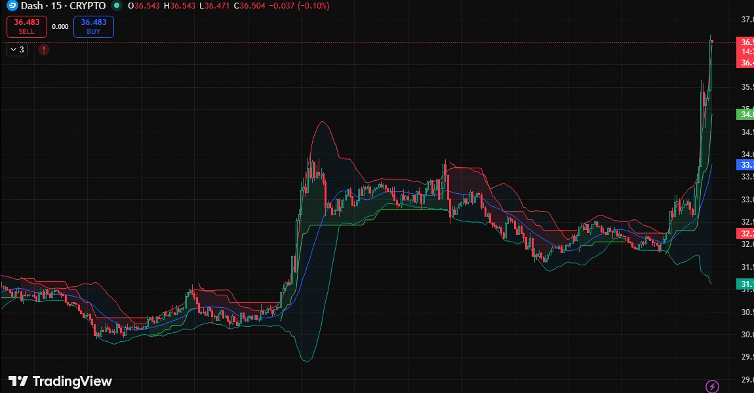
Task: Click the CRYPTO exchange label in header
Action: [x=88, y=6]
